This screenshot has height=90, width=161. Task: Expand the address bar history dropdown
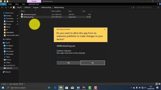pyautogui.click(x=132, y=7)
